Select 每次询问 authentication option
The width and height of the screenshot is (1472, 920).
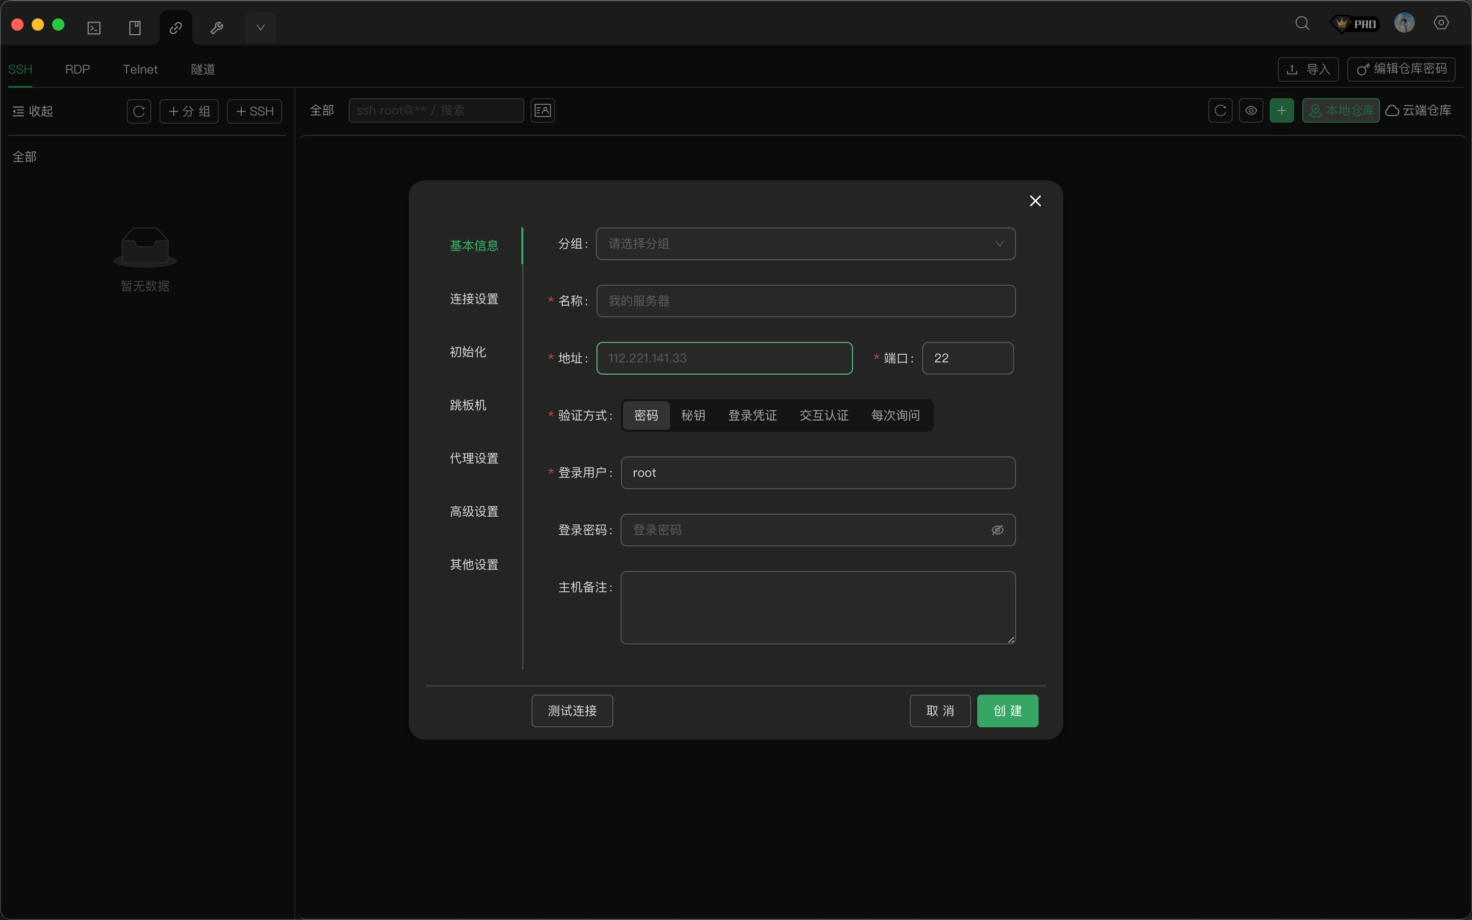(x=895, y=416)
